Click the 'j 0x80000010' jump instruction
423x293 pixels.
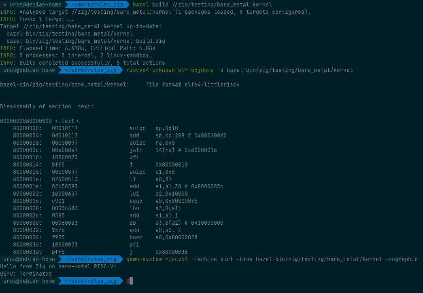coord(158,164)
